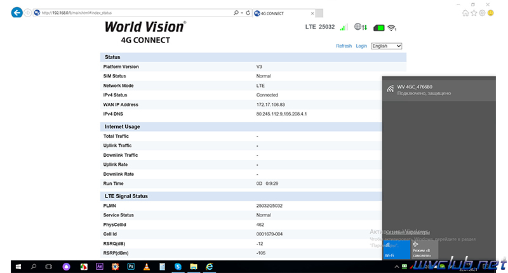Click the router Wi-Fi clients icon
Viewport: 508px width, 273px height.
392,28
